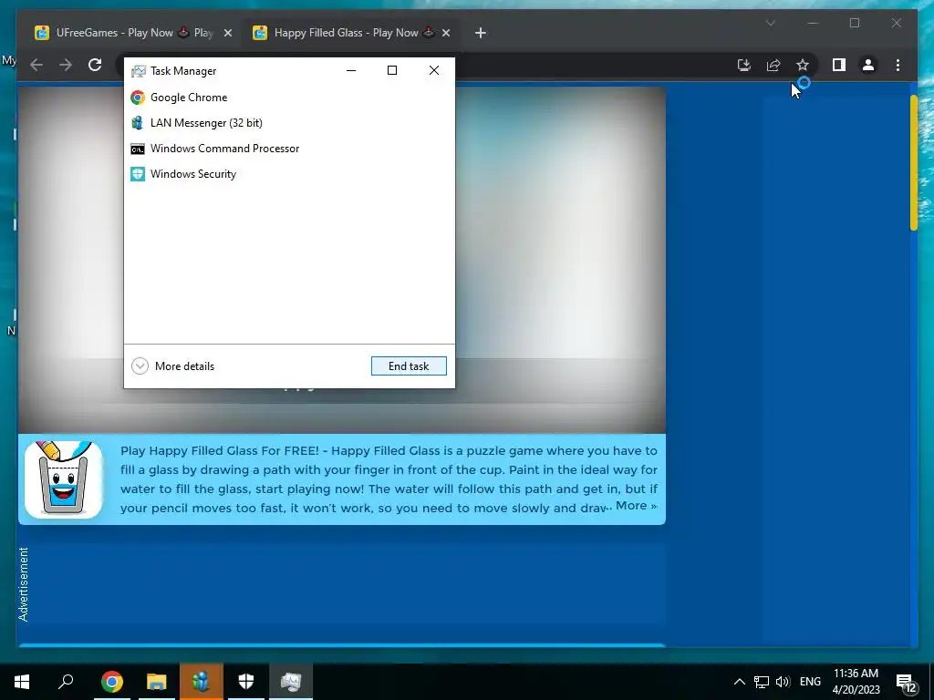The image size is (934, 700).
Task: Open a new Chrome tab
Action: click(x=481, y=34)
